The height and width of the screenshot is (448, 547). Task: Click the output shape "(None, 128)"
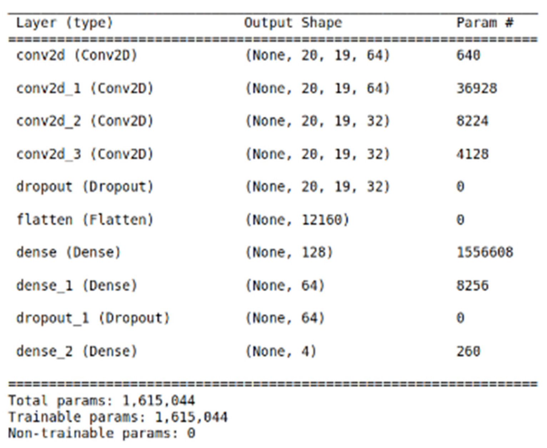pos(289,253)
